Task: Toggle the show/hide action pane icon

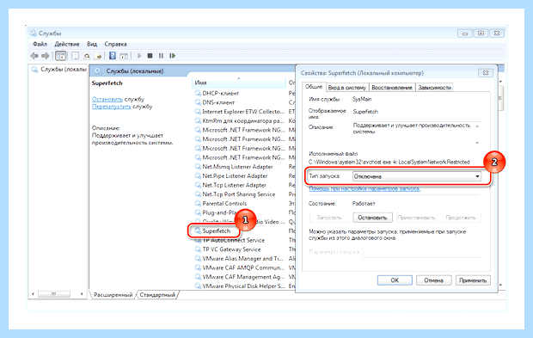Action: coord(124,56)
